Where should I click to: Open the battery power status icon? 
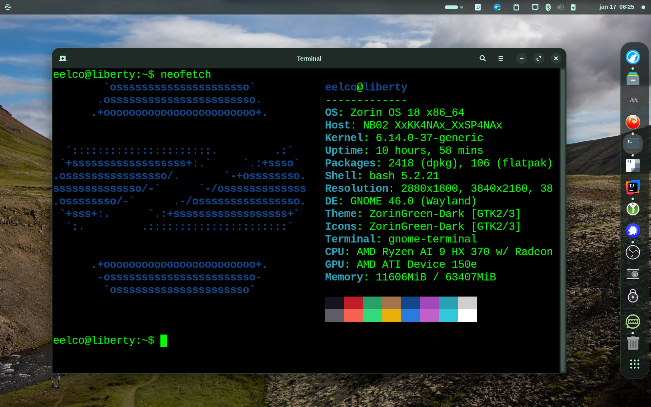[573, 7]
